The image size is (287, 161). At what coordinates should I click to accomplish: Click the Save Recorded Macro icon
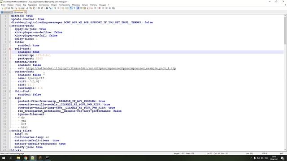point(113,8)
